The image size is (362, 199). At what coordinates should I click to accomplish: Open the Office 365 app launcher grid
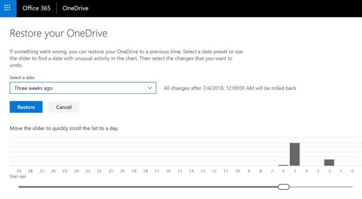click(x=7, y=8)
